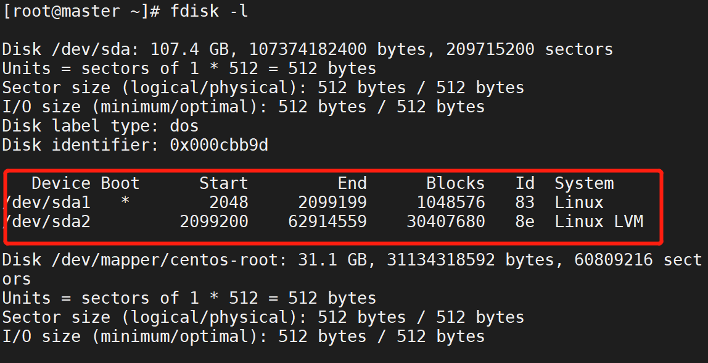Click the '8e' partition Id value

click(x=525, y=221)
